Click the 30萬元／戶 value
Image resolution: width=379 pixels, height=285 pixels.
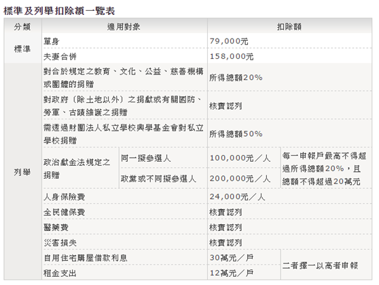tap(232, 258)
